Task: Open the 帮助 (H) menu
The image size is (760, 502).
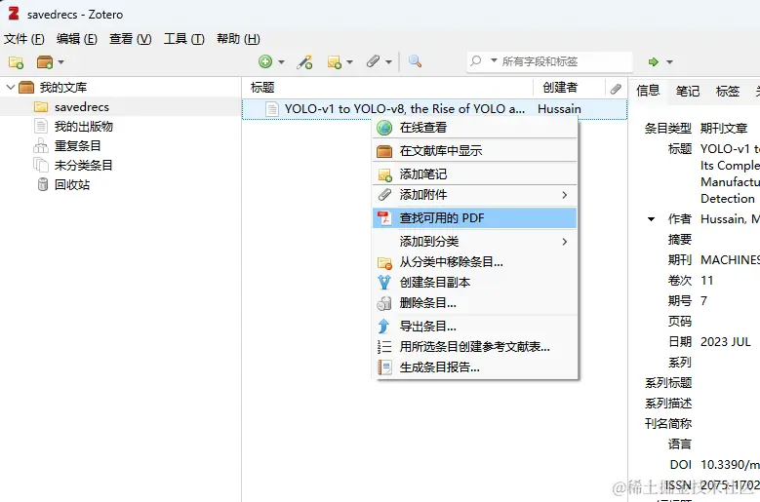Action: pyautogui.click(x=238, y=39)
